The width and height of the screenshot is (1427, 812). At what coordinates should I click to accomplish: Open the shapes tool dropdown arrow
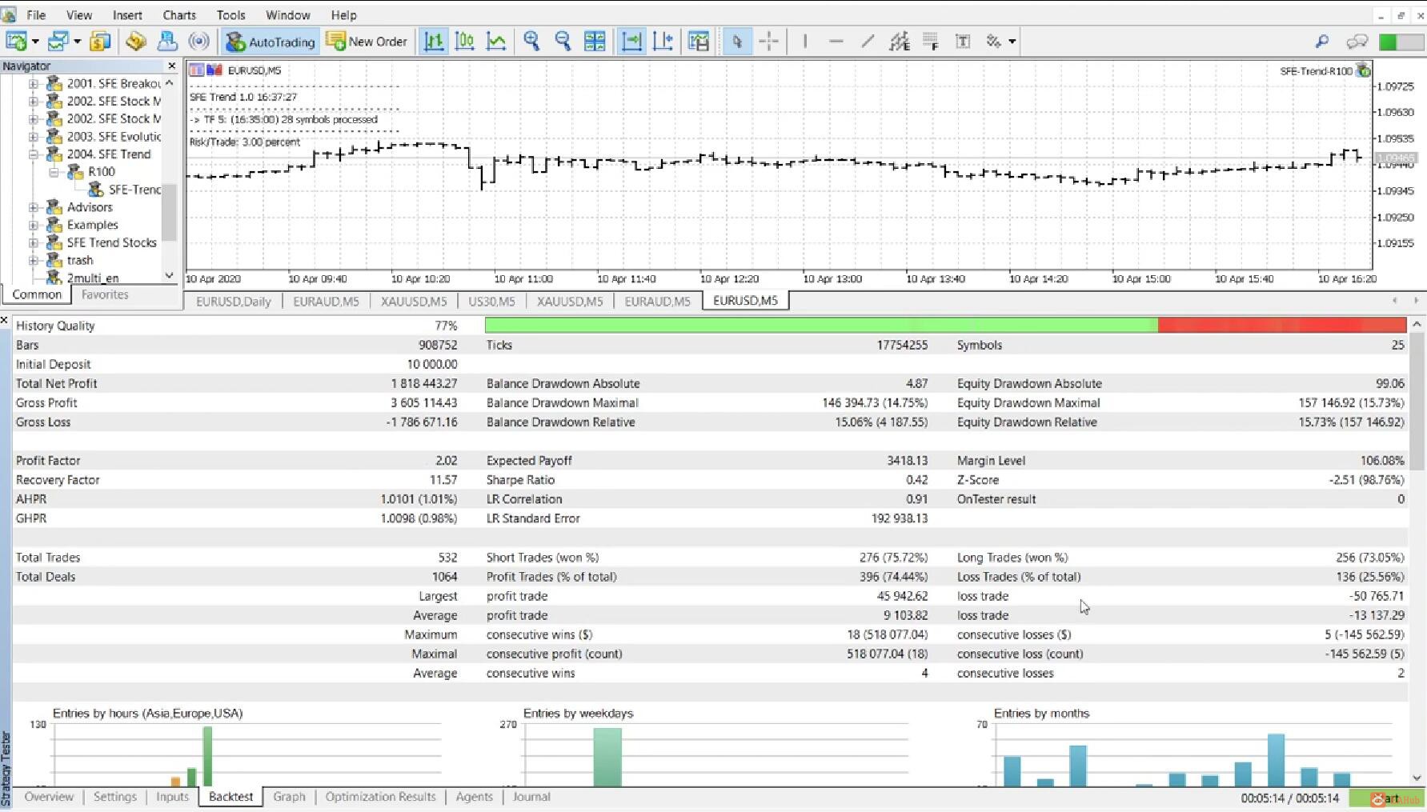[1012, 42]
